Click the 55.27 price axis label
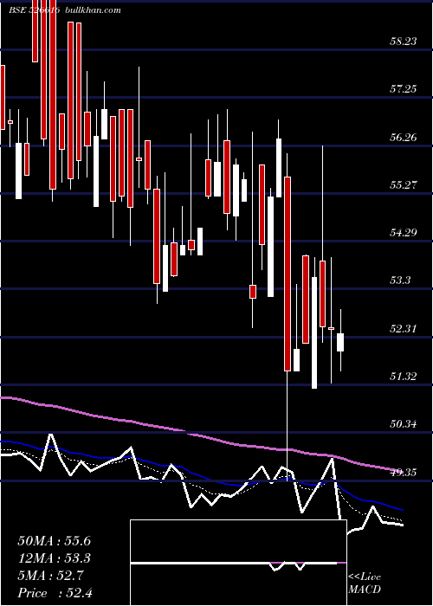The width and height of the screenshot is (433, 606). 404,184
